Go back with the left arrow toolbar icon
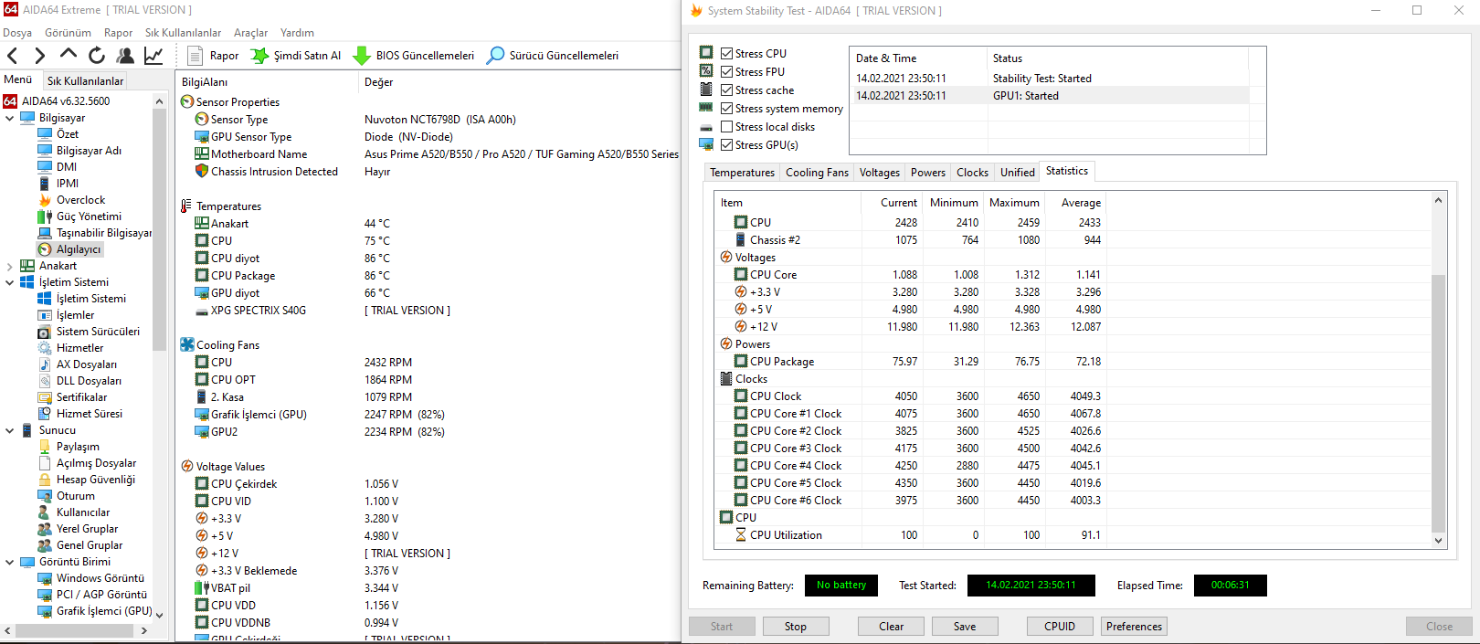The image size is (1480, 644). coord(12,56)
